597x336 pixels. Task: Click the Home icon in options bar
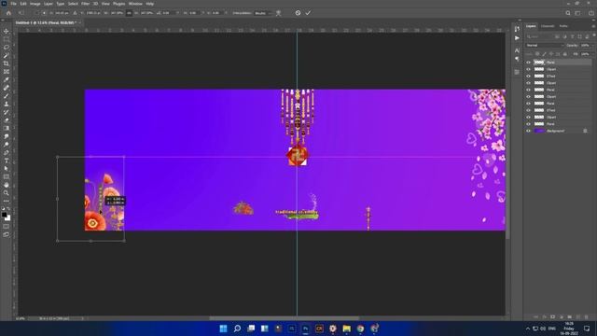(x=8, y=13)
